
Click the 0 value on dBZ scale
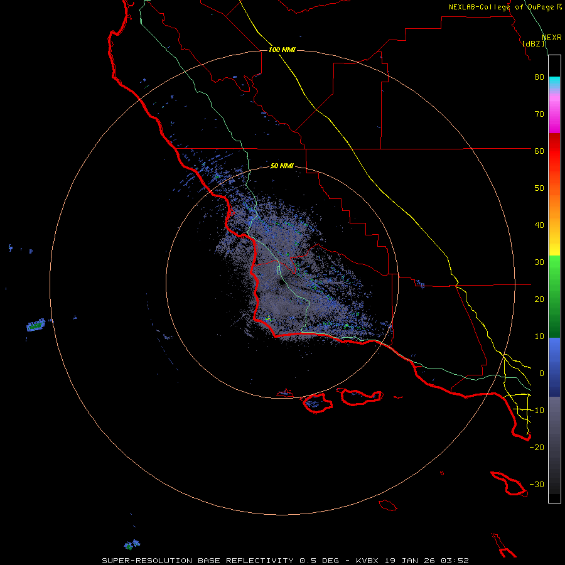pos(542,374)
